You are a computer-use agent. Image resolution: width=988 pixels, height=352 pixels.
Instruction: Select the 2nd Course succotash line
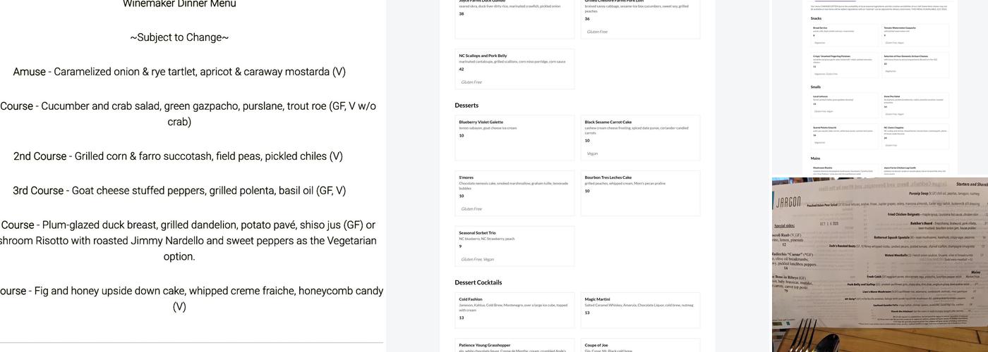click(x=179, y=156)
